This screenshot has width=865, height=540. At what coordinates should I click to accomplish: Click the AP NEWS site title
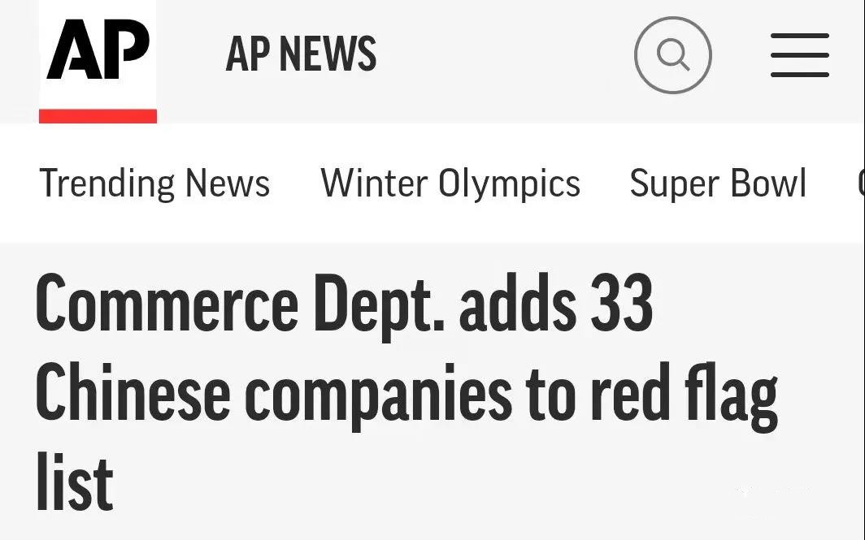point(301,54)
